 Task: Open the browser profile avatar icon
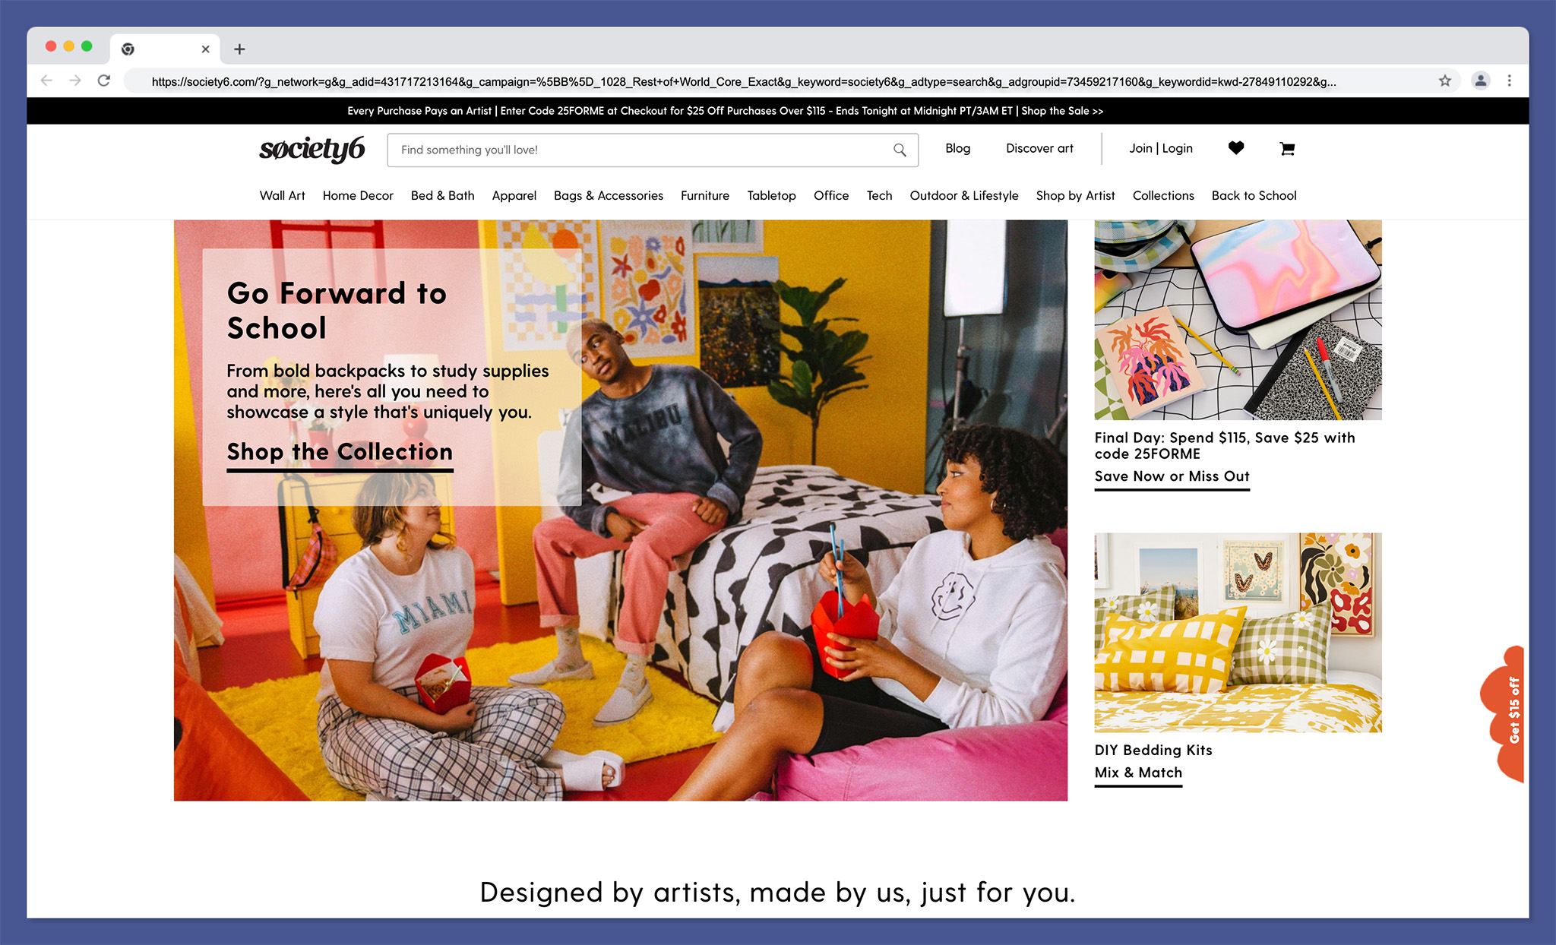pyautogui.click(x=1480, y=81)
